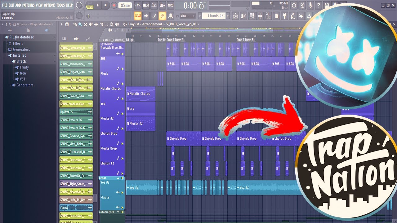This screenshot has height=223, width=397.
Task: Toggle the auto scrolling arrow button
Action: point(146,16)
